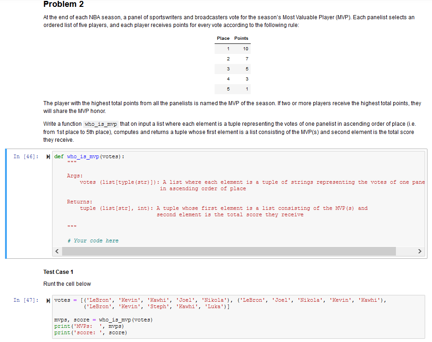
Task: Click the print('score: ', score) line
Action: click(x=90, y=332)
